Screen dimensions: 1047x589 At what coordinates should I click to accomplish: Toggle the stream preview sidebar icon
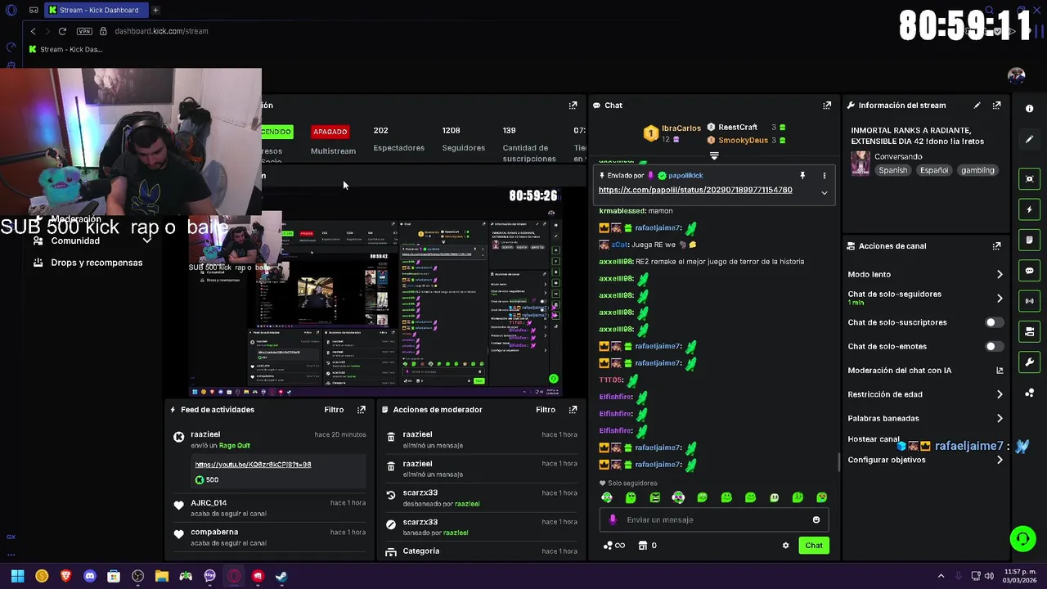point(1029,179)
